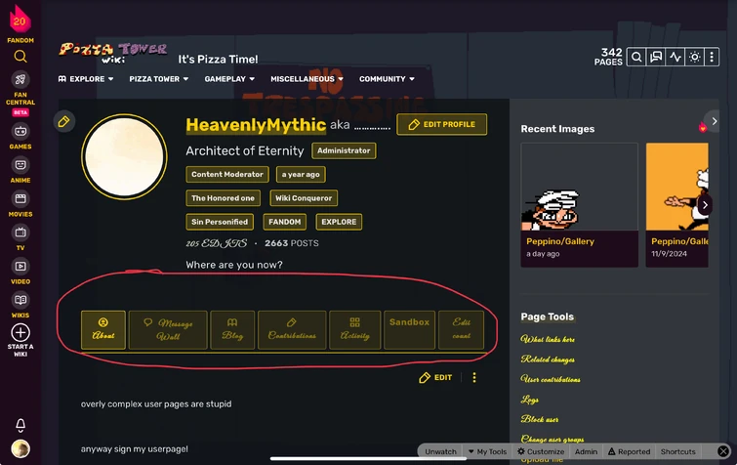
Task: Click the wiki search magnifier near page count
Action: click(x=636, y=58)
